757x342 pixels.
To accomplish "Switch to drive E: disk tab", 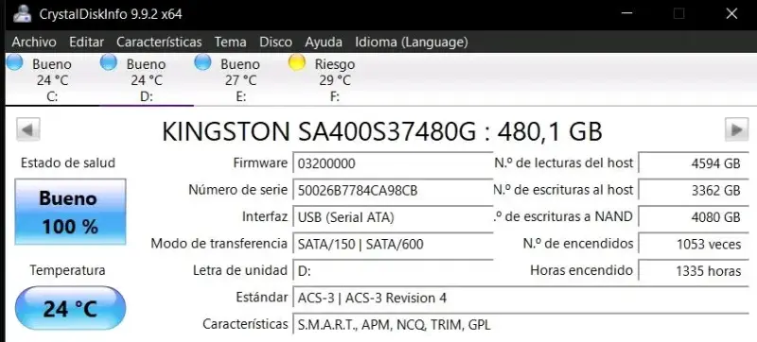I will point(240,79).
